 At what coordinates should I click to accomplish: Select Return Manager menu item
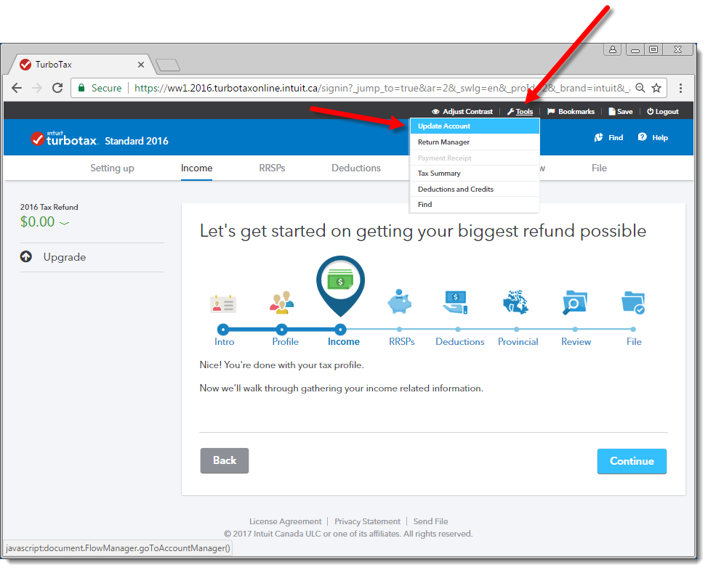475,142
